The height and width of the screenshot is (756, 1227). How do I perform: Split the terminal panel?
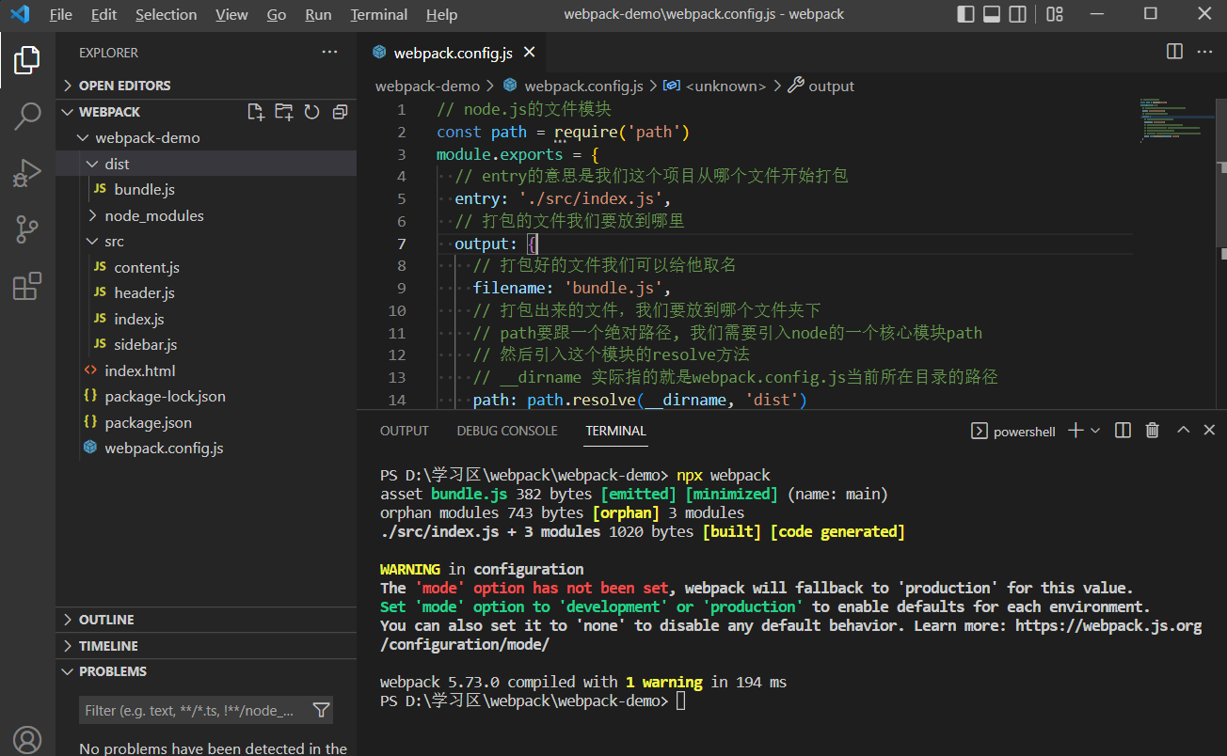tap(1123, 431)
